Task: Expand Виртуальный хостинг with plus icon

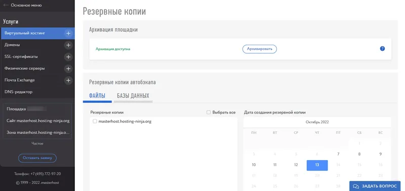Action: pos(68,33)
